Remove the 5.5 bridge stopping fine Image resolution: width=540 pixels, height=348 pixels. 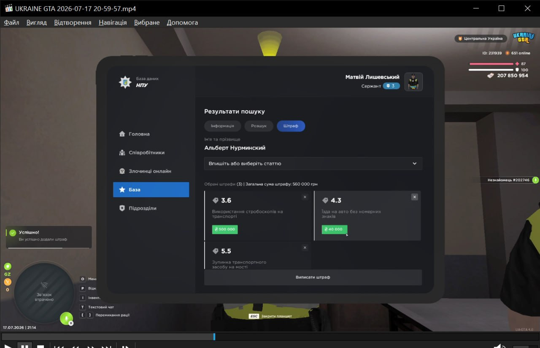[305, 247]
